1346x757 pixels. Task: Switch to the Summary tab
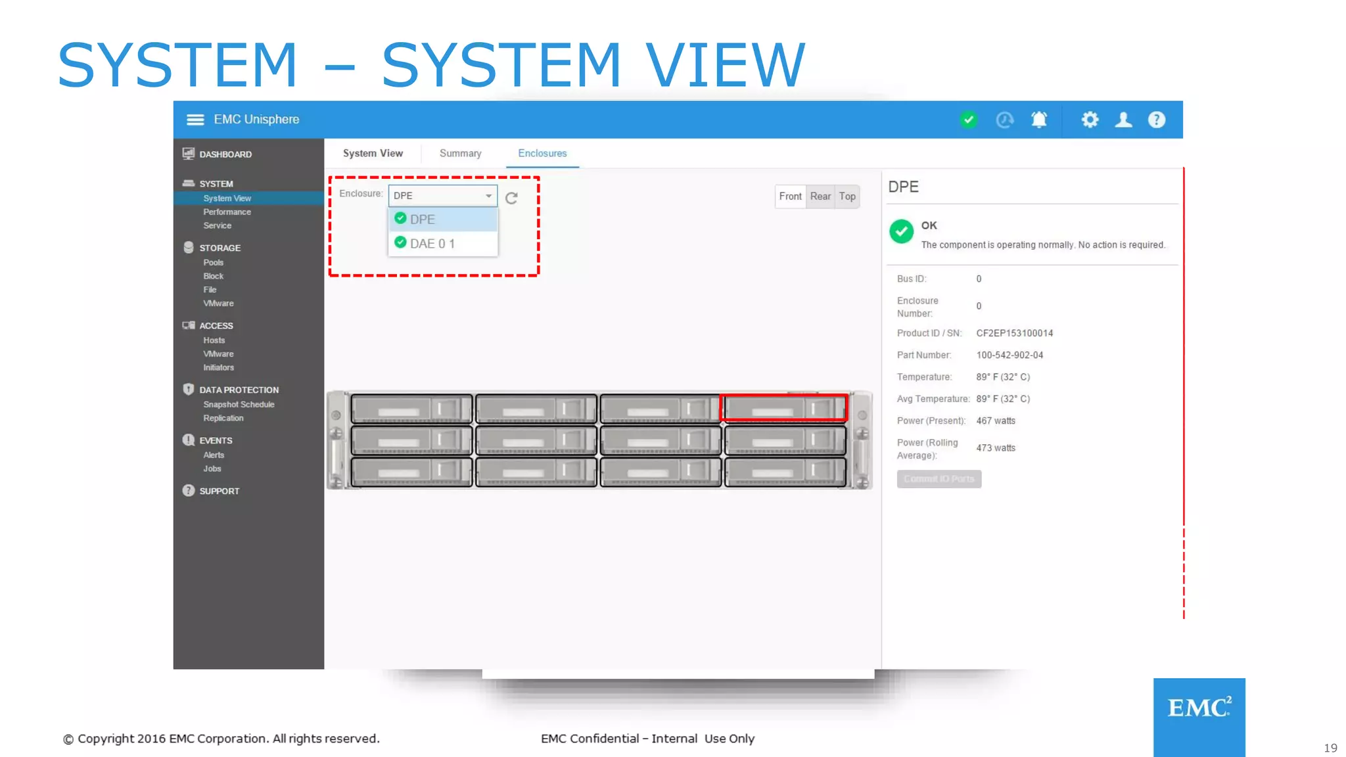point(460,153)
